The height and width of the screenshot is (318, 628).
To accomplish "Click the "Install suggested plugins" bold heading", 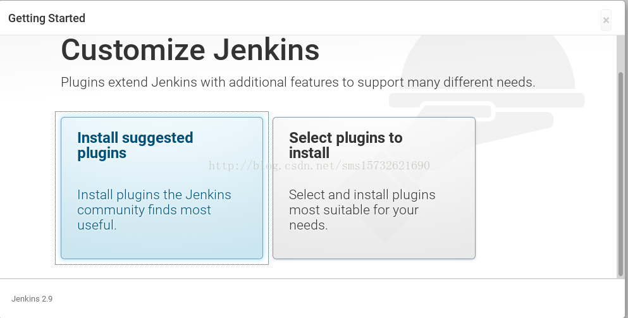I will click(135, 145).
